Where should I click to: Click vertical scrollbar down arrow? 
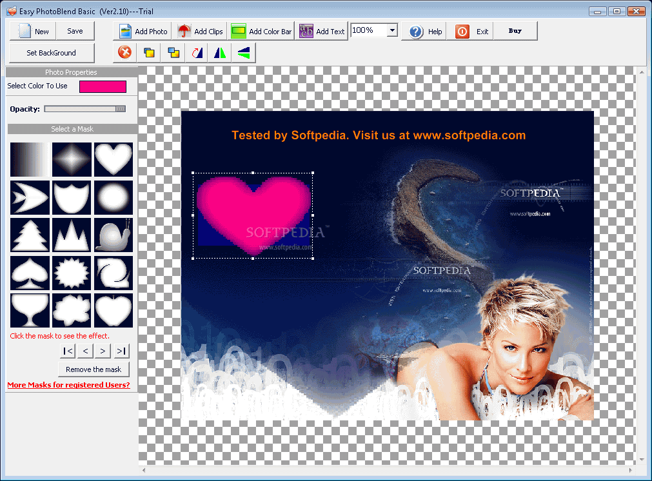click(x=642, y=459)
